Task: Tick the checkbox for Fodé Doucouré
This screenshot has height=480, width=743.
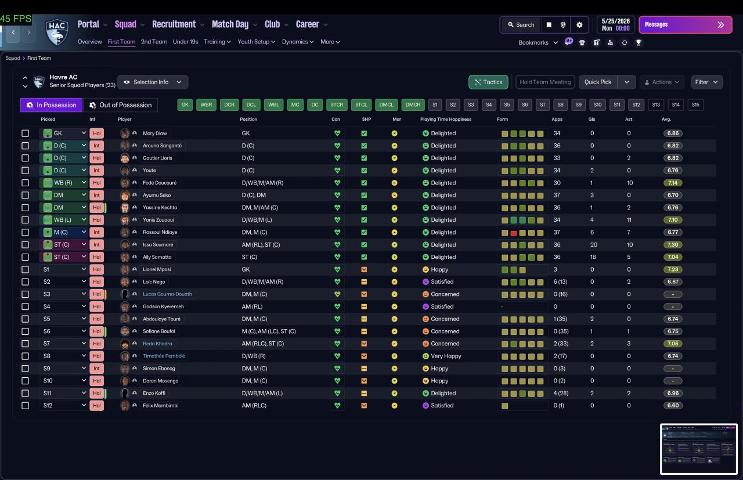Action: tap(25, 183)
